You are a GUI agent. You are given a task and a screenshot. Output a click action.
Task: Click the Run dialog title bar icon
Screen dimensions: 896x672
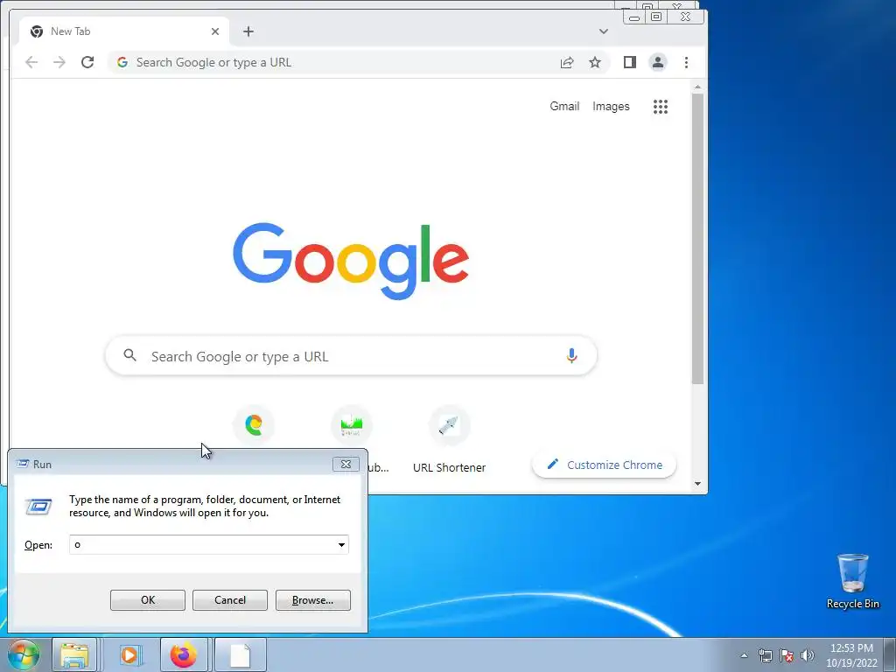(x=23, y=464)
